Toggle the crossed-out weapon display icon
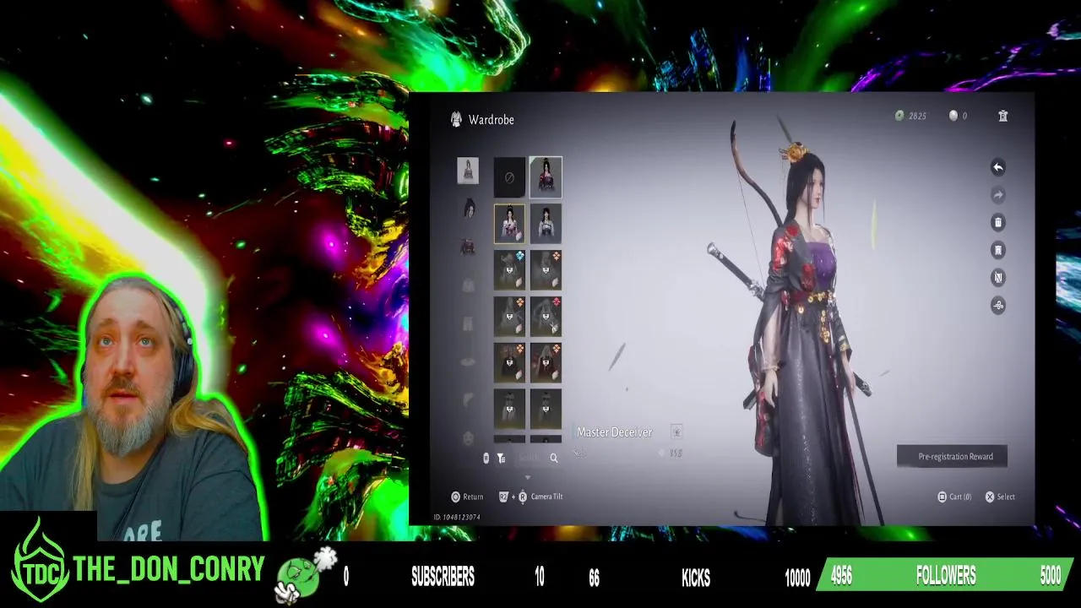The height and width of the screenshot is (608, 1081). pyautogui.click(x=997, y=278)
